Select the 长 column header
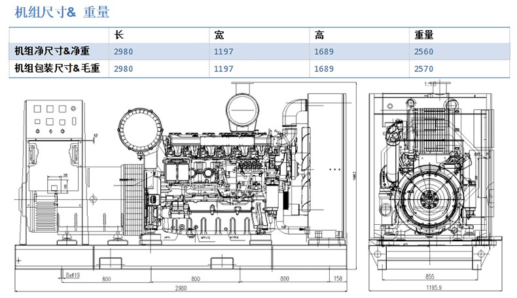This screenshot has height=298, width=517. (118, 35)
